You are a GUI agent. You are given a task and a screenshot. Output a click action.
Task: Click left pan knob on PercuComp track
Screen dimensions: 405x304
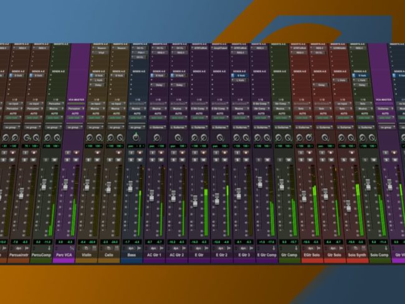pyautogui.click(x=47, y=138)
